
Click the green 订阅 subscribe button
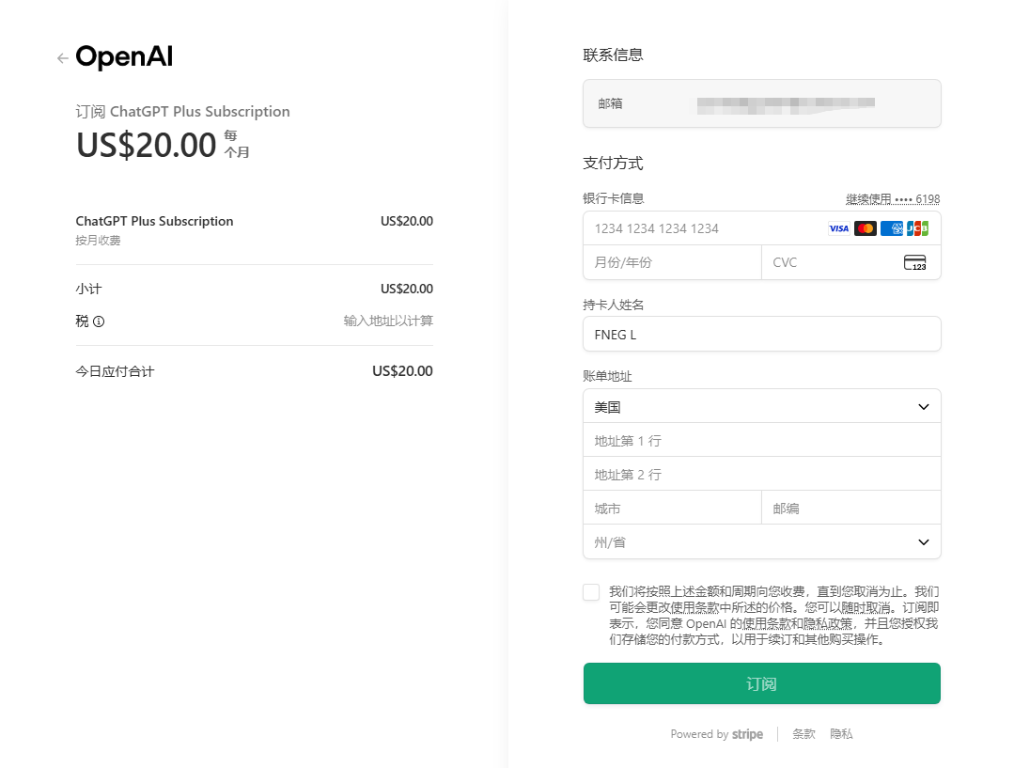pyautogui.click(x=761, y=683)
